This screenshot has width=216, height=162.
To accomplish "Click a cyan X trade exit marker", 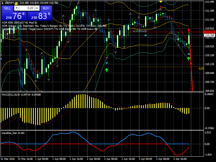I will click(146, 35).
